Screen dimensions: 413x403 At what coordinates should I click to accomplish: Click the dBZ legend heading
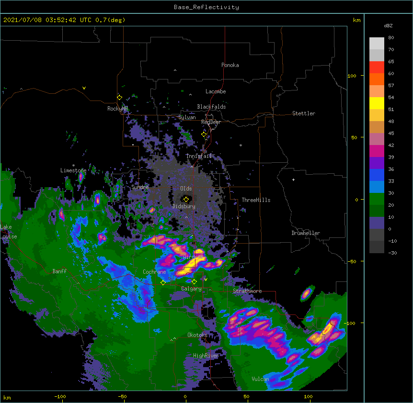click(388, 25)
